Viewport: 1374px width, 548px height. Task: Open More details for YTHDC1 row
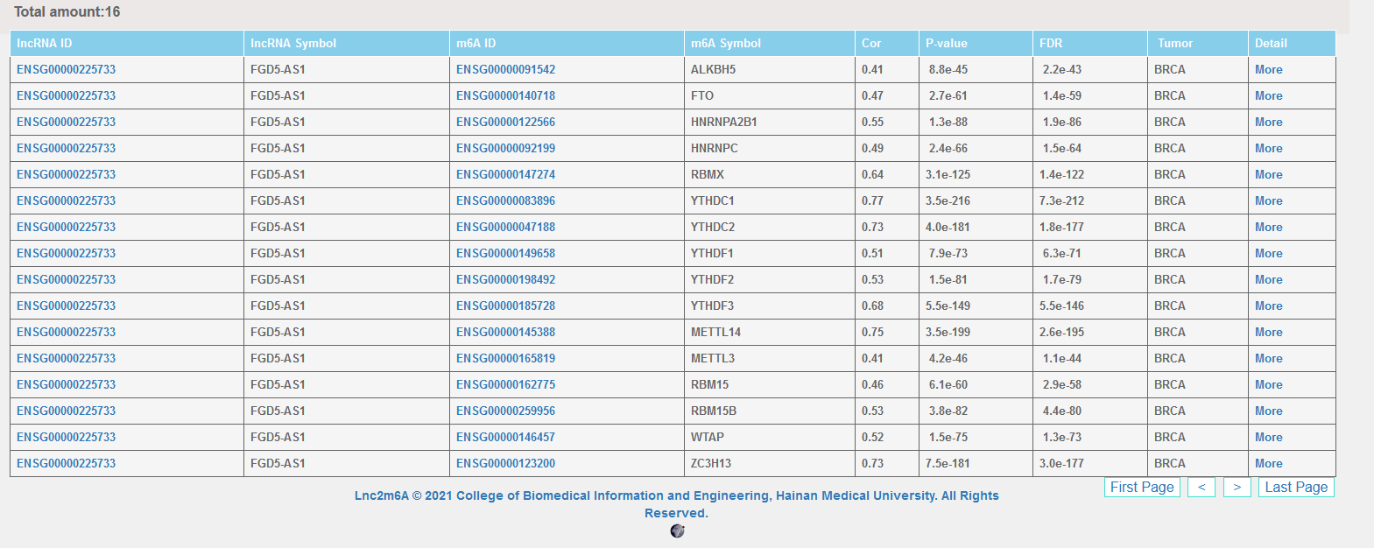(x=1268, y=200)
